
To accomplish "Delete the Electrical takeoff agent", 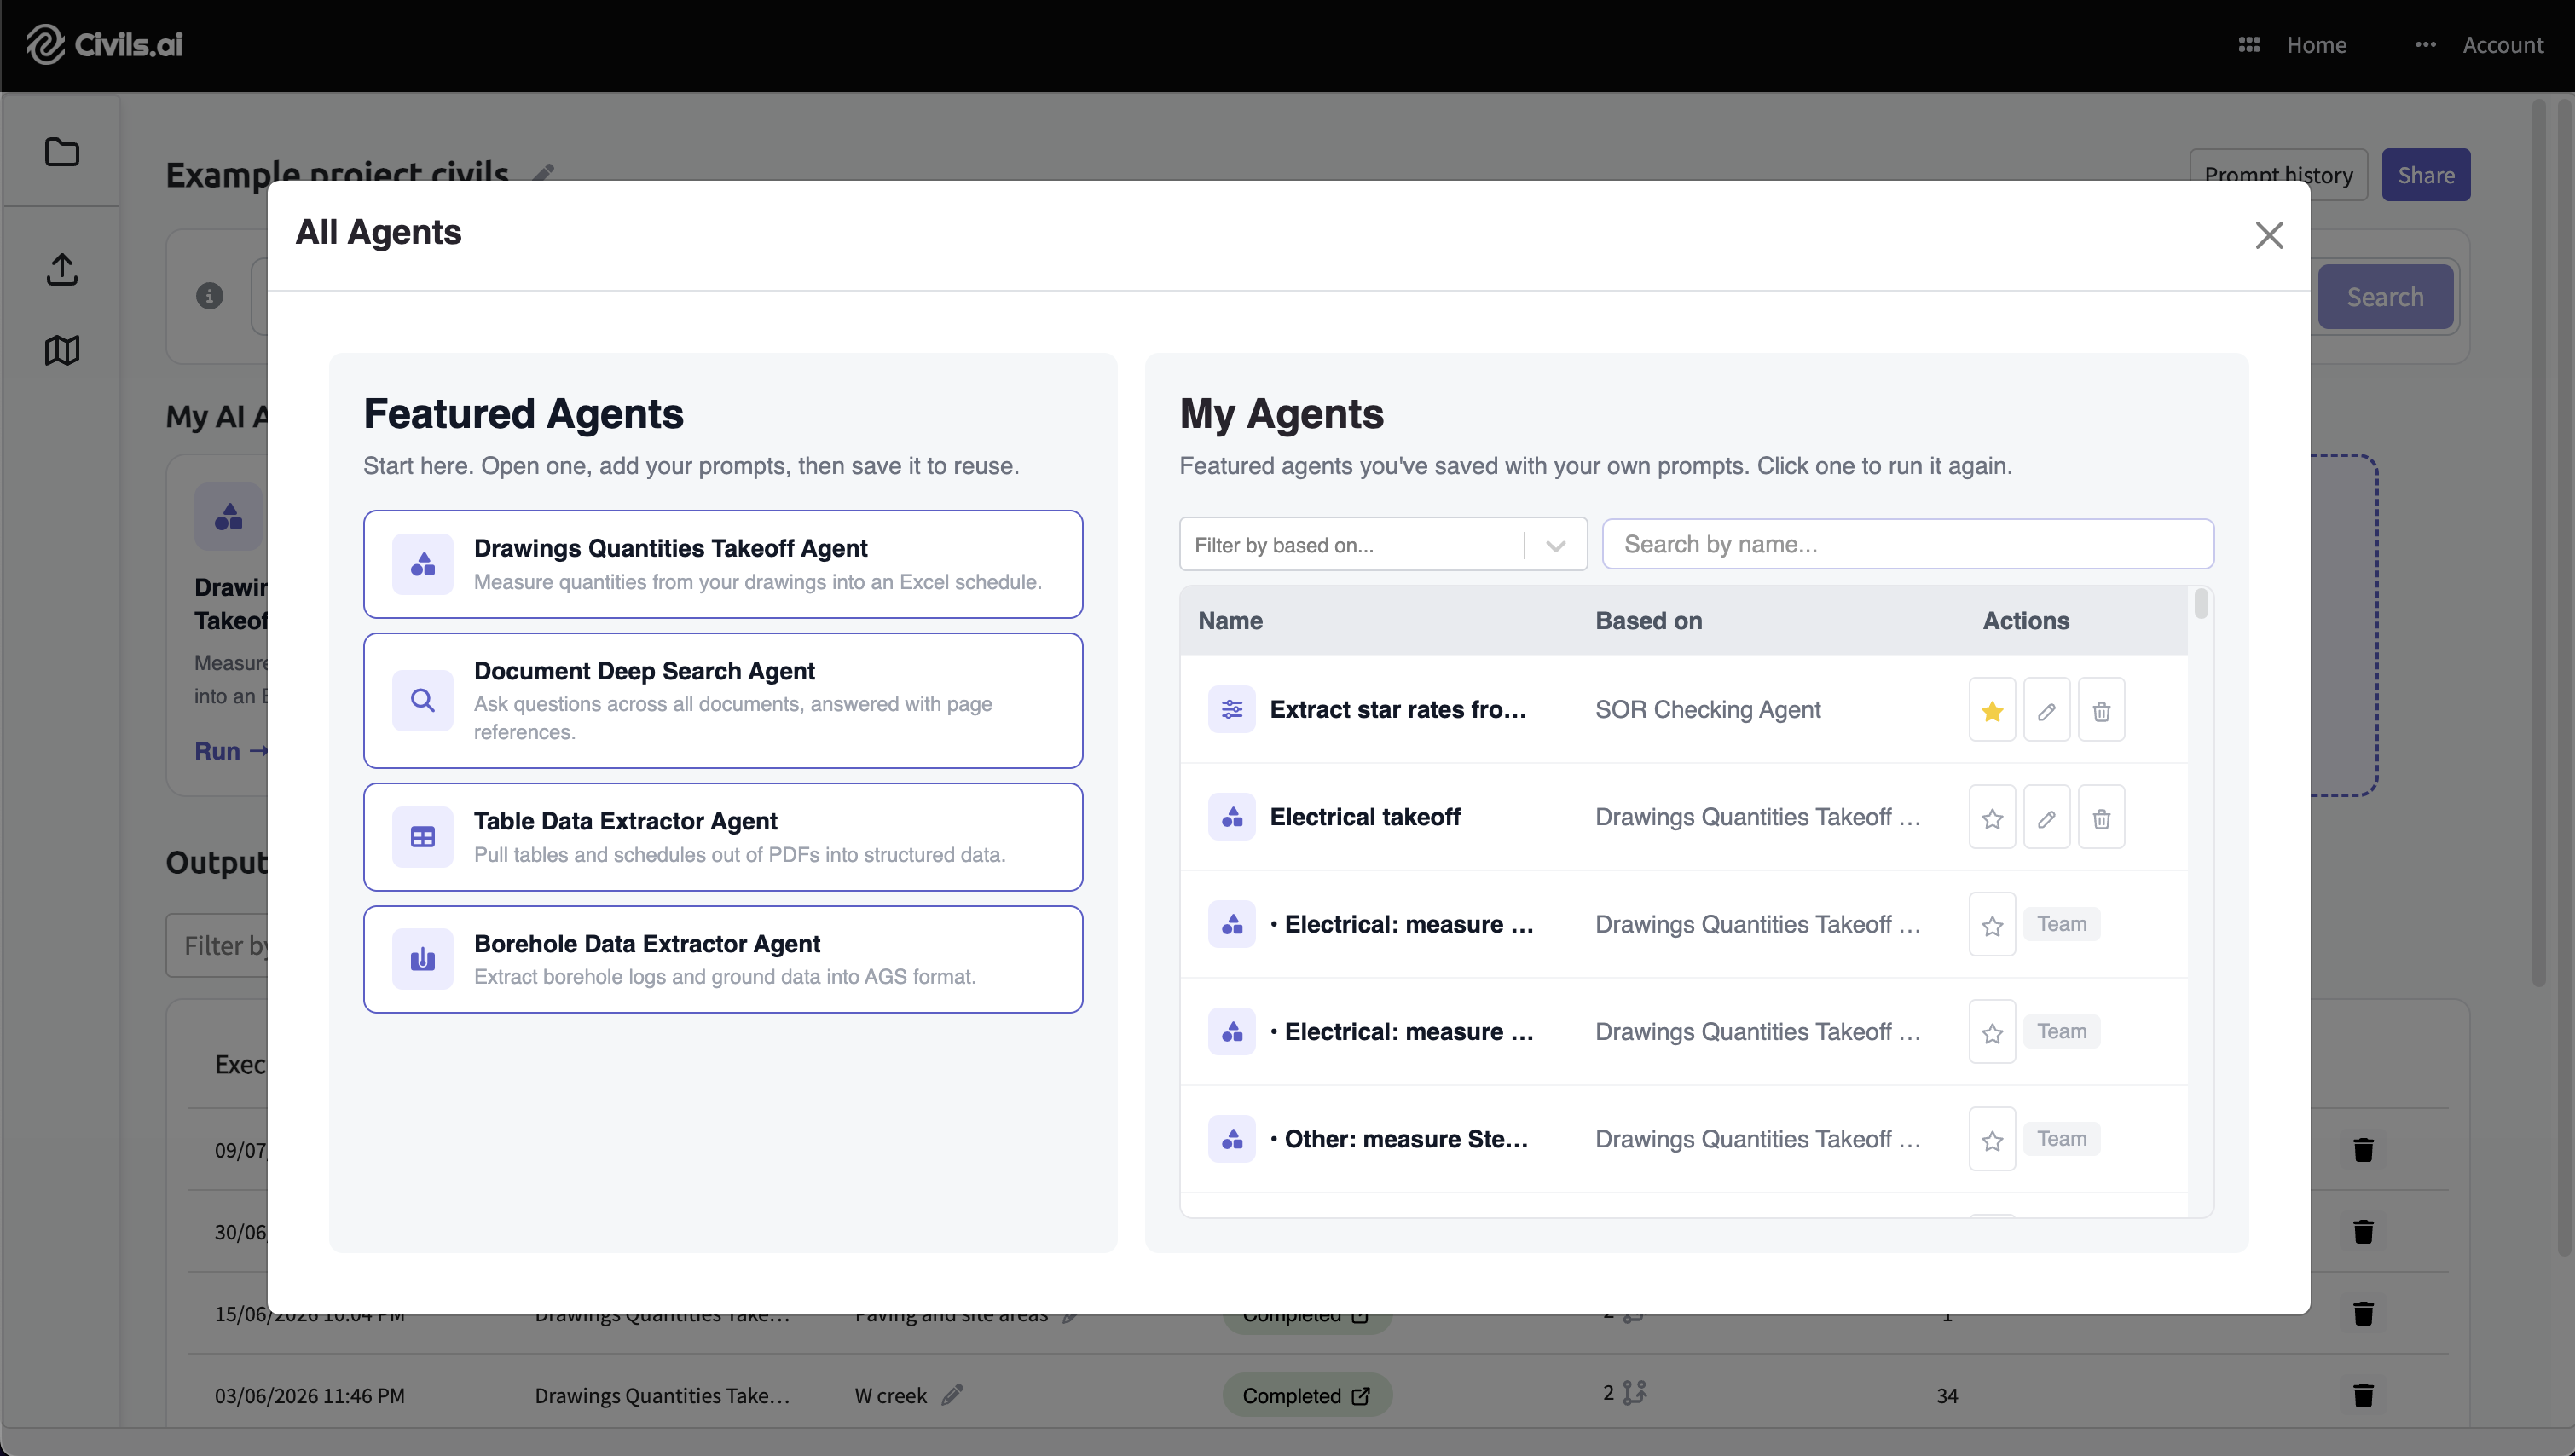I will [2101, 818].
